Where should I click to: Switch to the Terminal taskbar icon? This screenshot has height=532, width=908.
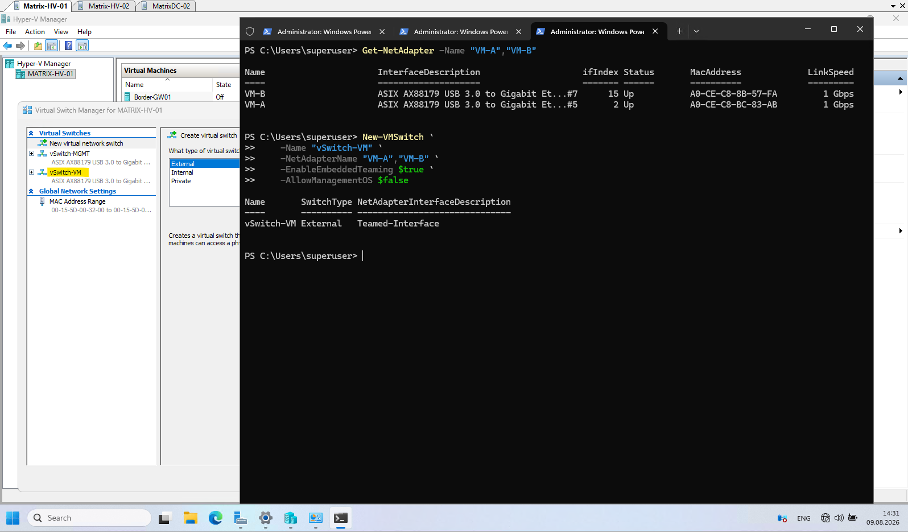click(x=341, y=518)
